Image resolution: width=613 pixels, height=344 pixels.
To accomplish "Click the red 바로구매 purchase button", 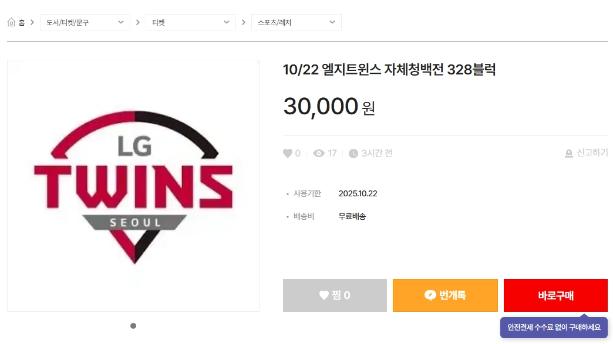I will click(555, 295).
